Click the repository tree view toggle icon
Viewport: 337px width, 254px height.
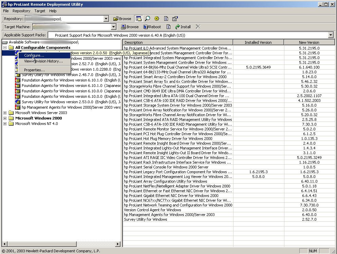tap(138, 19)
